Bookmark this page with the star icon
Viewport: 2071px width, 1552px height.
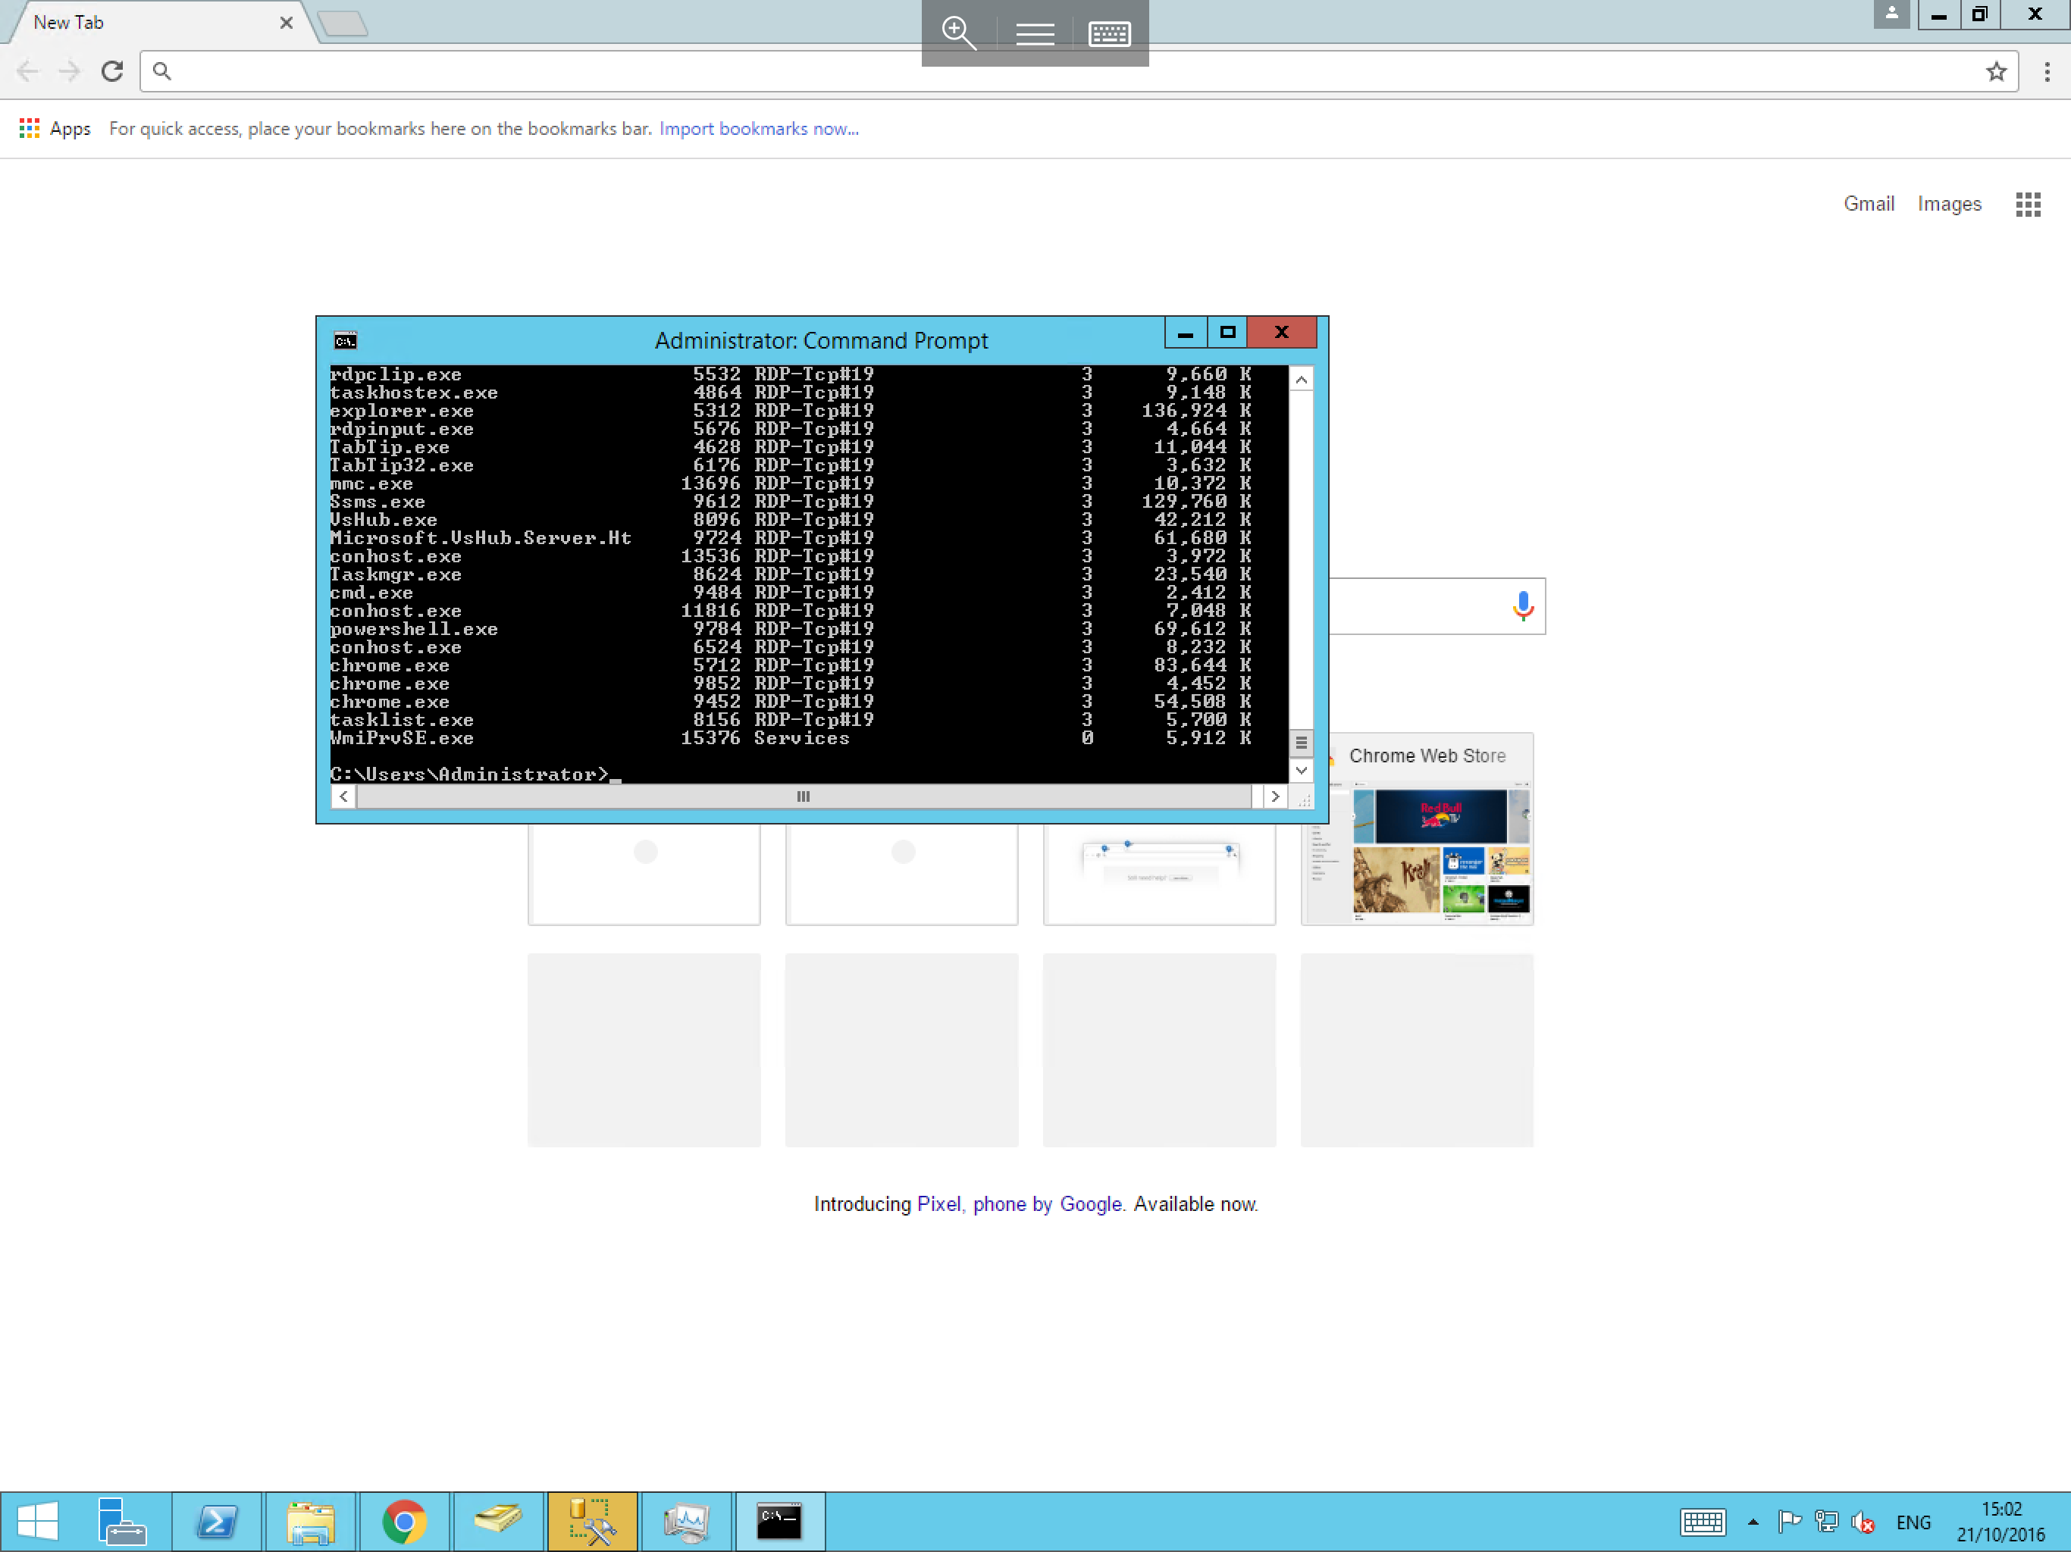pyautogui.click(x=1996, y=71)
